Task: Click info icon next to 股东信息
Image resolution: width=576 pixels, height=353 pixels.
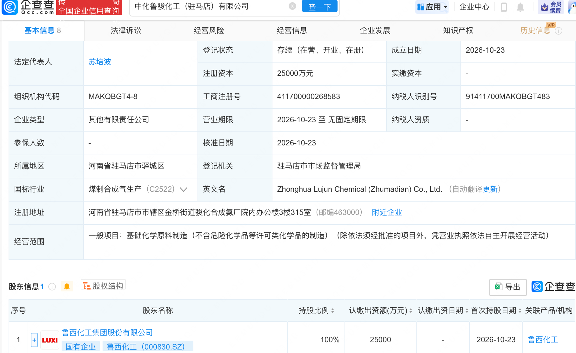Action: 52,287
